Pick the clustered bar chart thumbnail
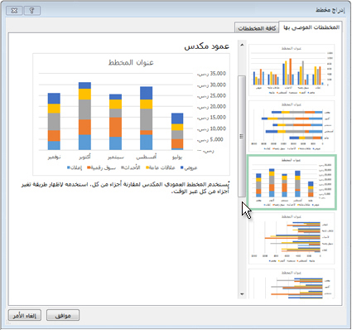This screenshot has width=352, height=330. [x=292, y=239]
